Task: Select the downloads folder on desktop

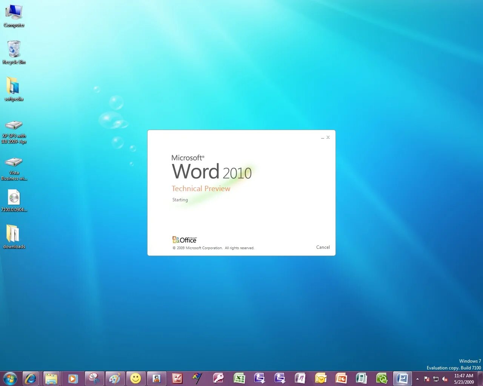Action: (x=14, y=237)
